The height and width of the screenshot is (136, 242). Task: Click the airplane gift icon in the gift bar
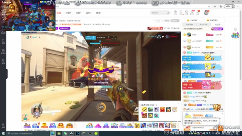149,126
